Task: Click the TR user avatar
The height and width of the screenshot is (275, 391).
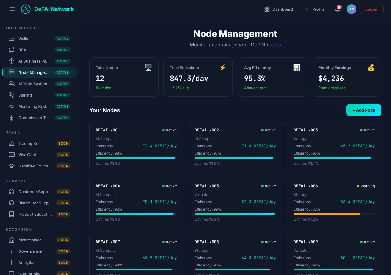Action: (x=352, y=9)
